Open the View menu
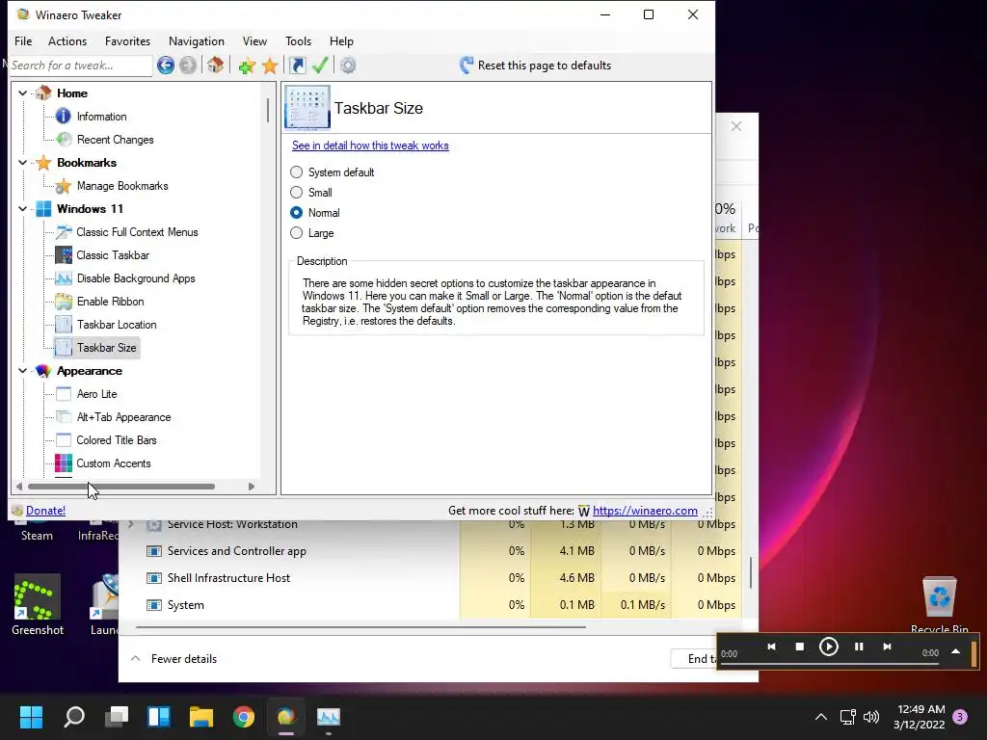987x740 pixels. click(254, 40)
